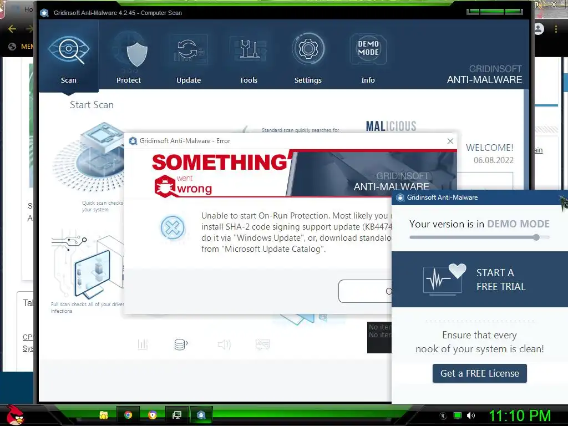
Task: Open the Update section
Action: tap(189, 58)
